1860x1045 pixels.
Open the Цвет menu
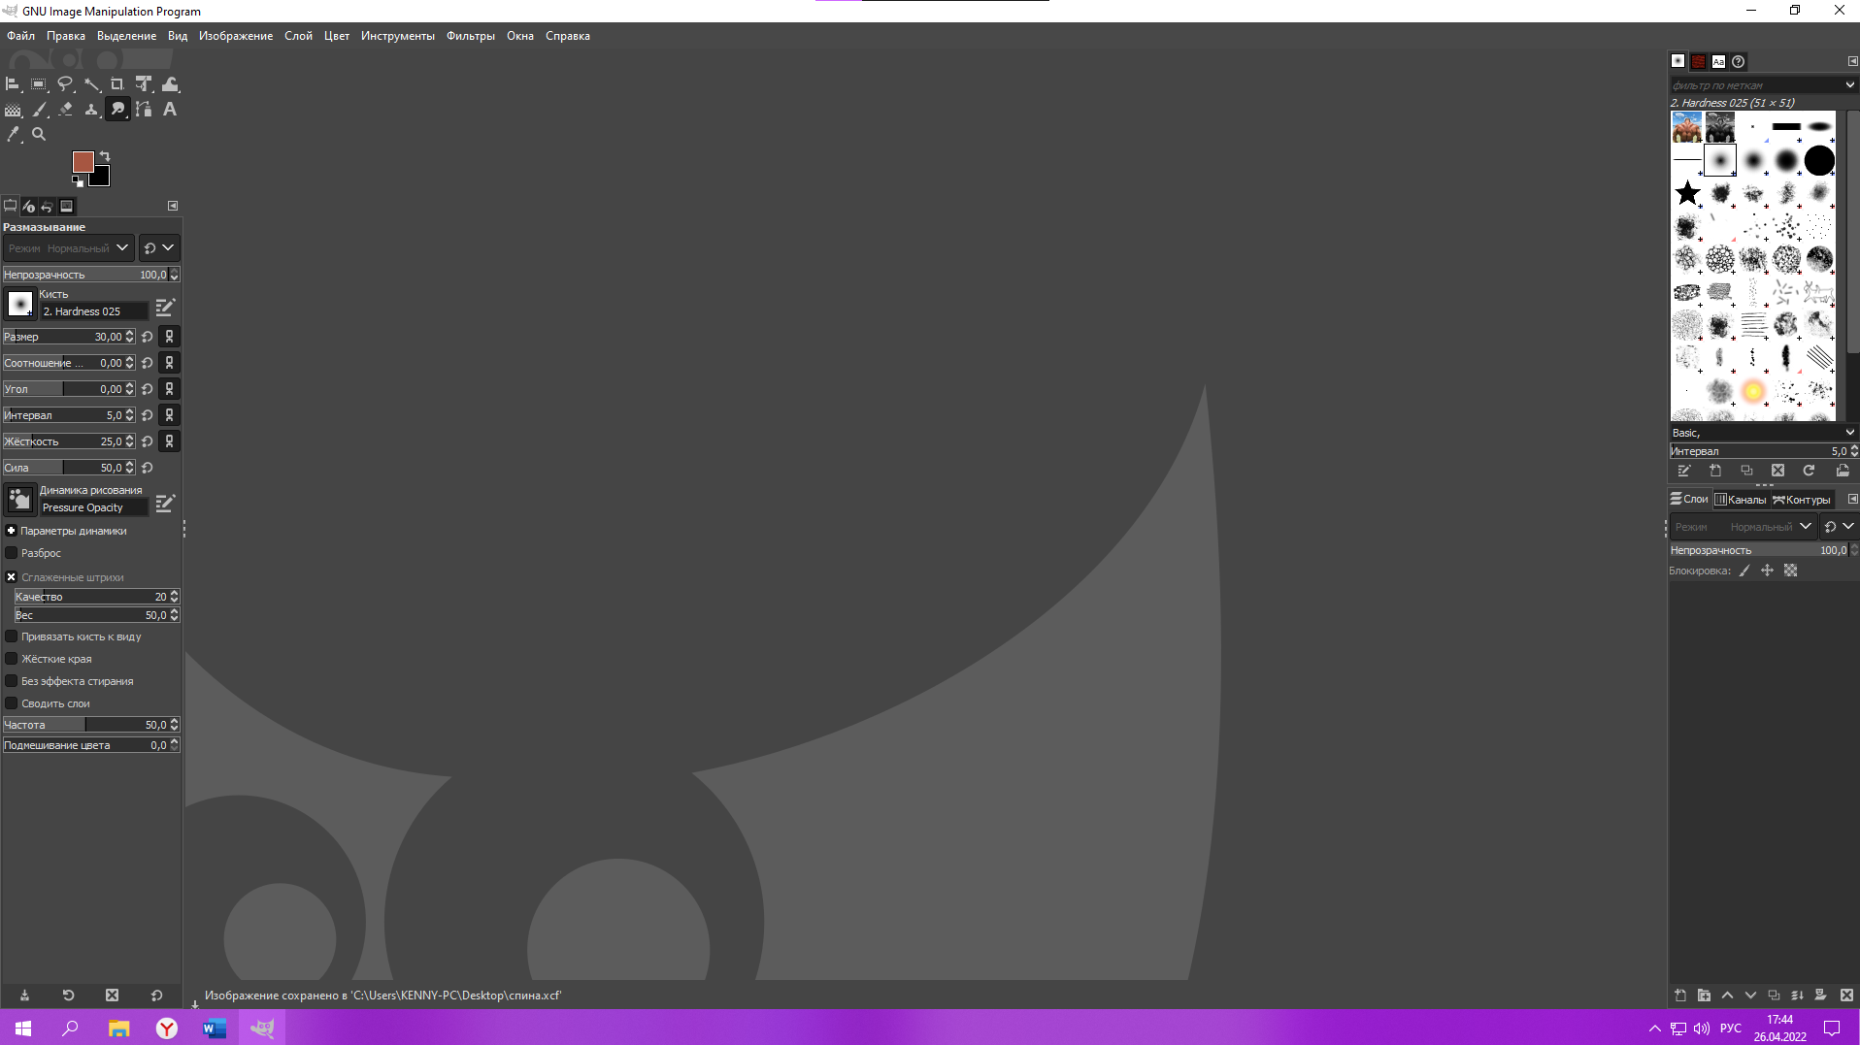click(337, 36)
